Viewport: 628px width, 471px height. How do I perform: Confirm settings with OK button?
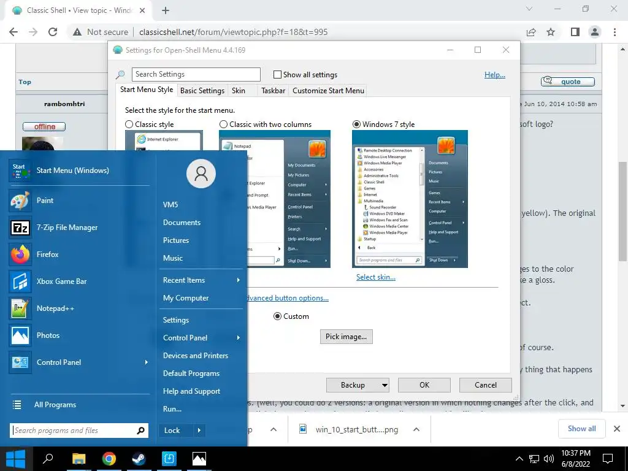(424, 385)
